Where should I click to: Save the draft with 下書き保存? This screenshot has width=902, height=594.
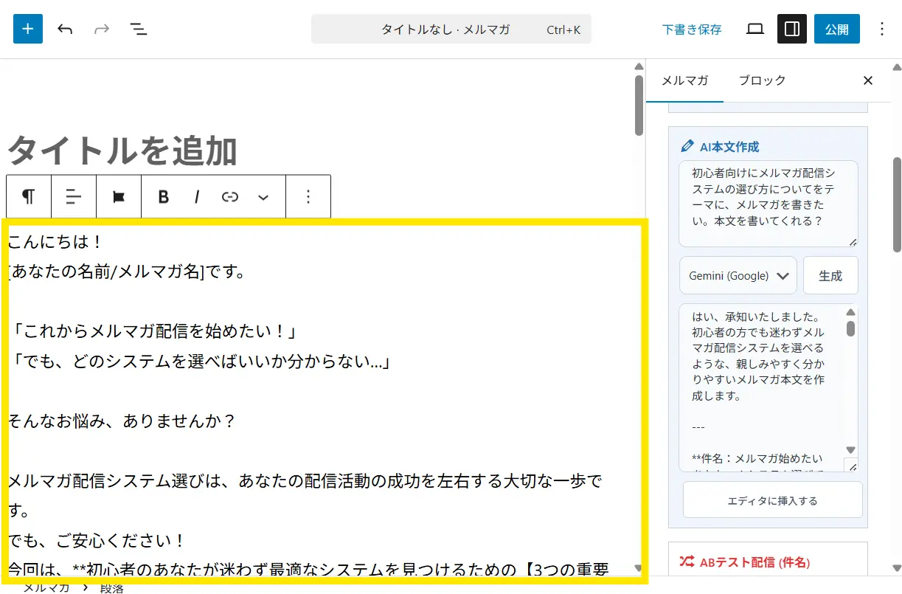coord(692,30)
